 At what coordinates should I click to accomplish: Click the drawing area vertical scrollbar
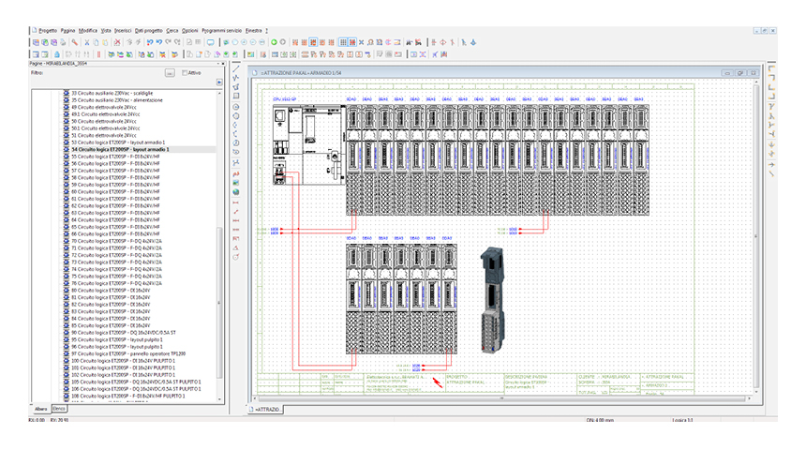pyautogui.click(x=755, y=236)
